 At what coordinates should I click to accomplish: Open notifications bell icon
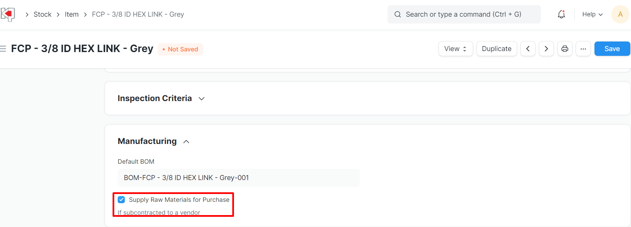[561, 14]
